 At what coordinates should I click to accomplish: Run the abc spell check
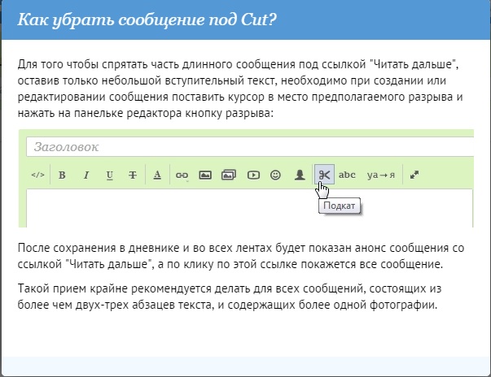(348, 175)
